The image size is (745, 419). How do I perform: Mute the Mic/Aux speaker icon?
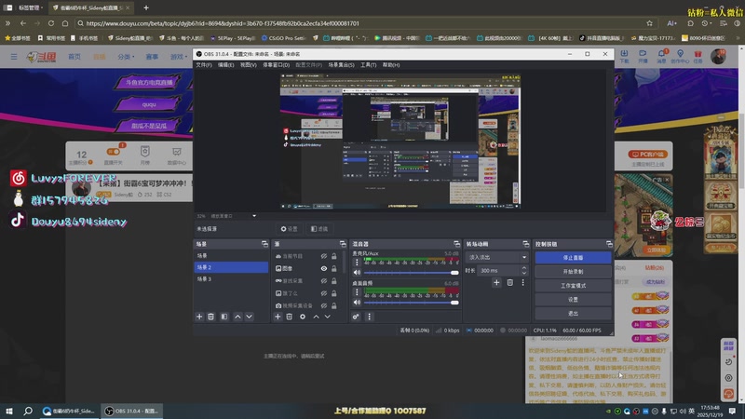pos(357,273)
